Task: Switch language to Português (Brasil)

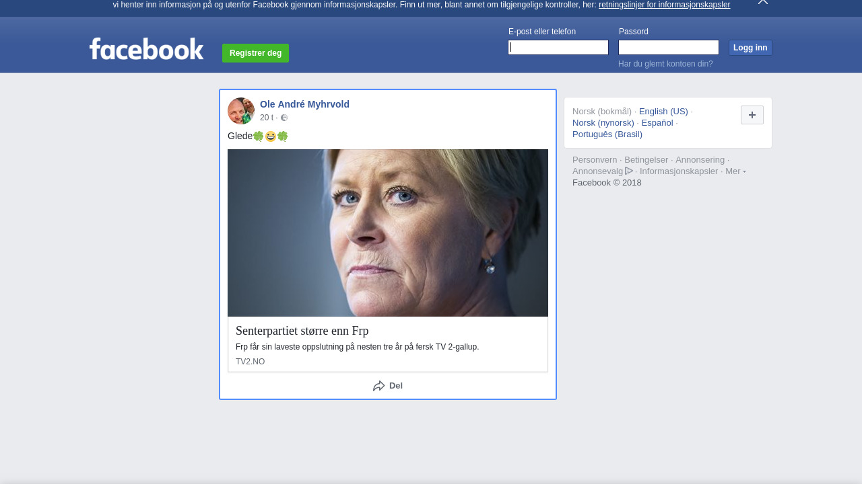Action: point(607,134)
